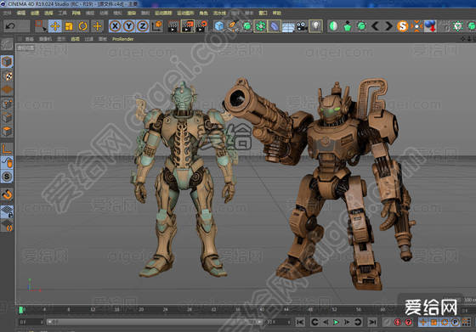
Task: Go to end of animation button
Action: click(372, 322)
